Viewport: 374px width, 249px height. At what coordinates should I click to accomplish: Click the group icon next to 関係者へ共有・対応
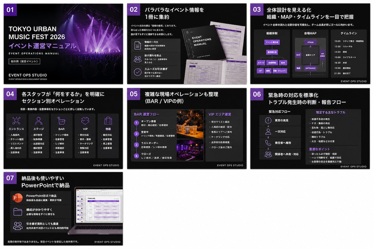tap(268, 154)
